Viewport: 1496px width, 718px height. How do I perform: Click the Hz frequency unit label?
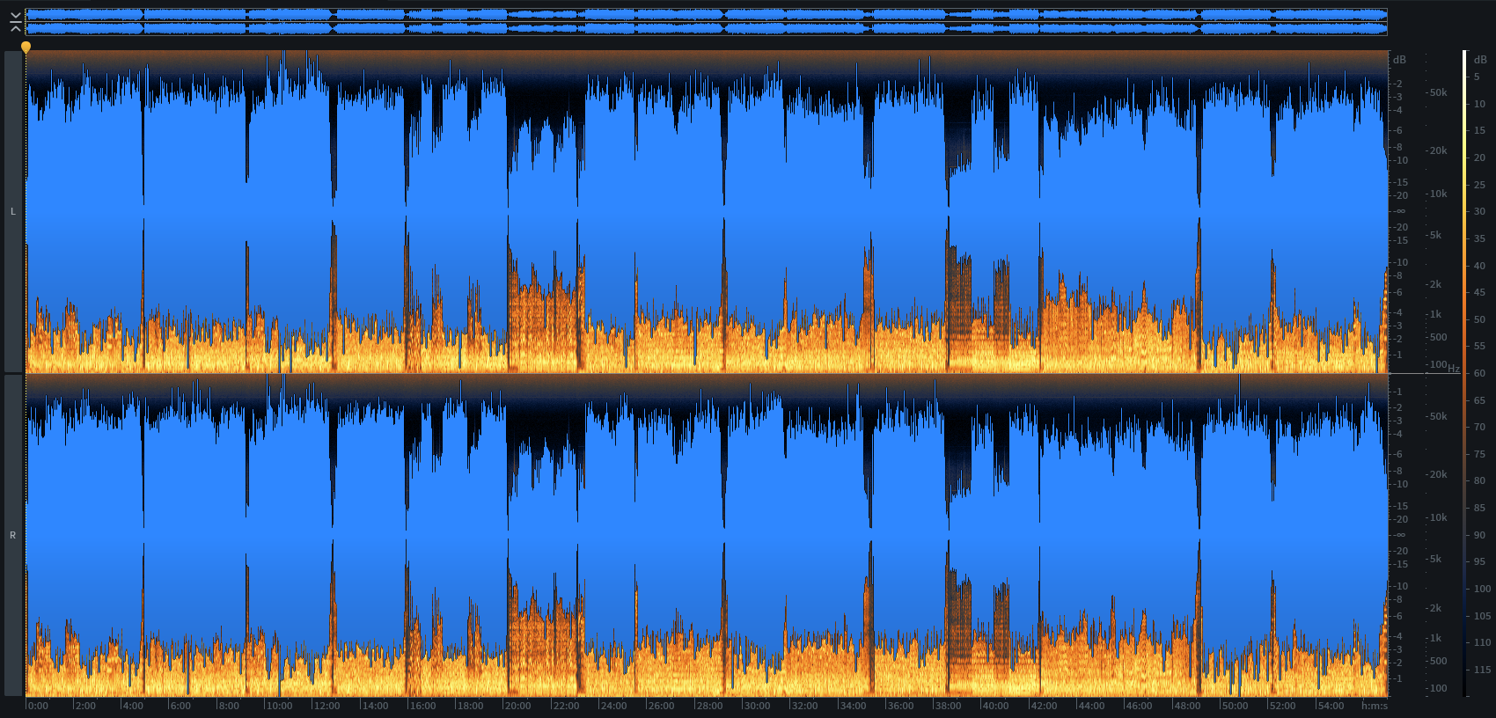click(1454, 369)
